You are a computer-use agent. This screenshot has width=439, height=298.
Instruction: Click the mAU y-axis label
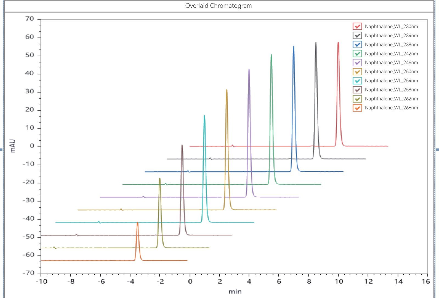pyautogui.click(x=13, y=146)
